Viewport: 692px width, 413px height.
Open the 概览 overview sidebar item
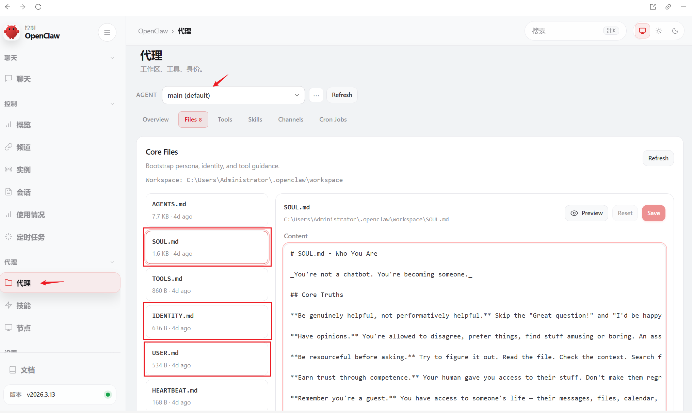23,125
